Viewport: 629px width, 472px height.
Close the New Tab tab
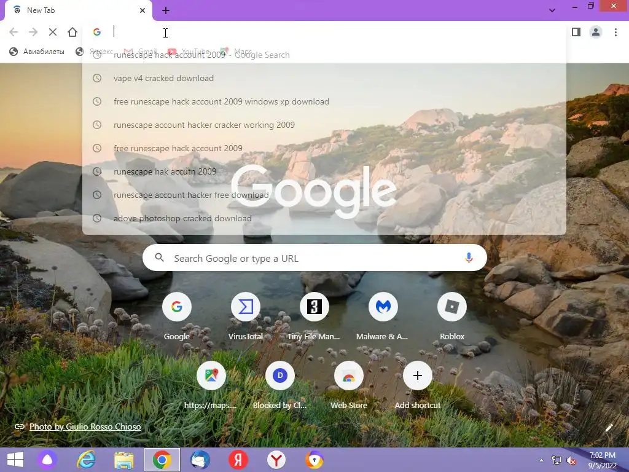tap(143, 10)
